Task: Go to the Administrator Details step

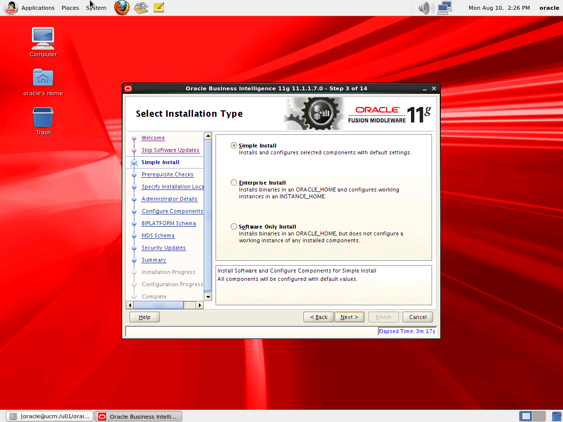Action: pos(170,199)
